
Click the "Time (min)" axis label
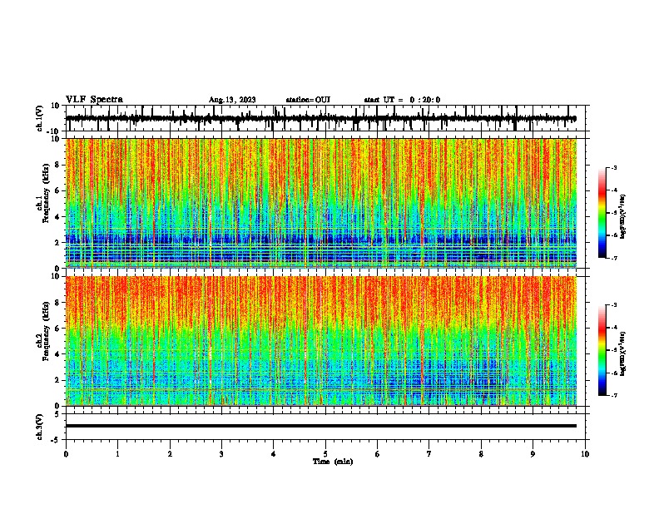pos(333,462)
